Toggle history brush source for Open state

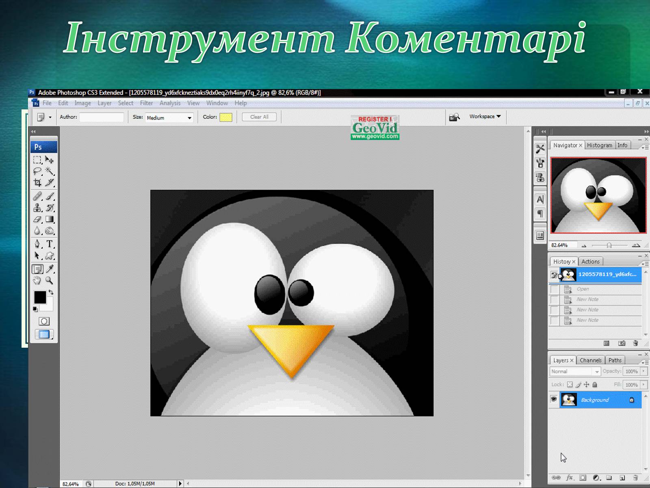554,289
